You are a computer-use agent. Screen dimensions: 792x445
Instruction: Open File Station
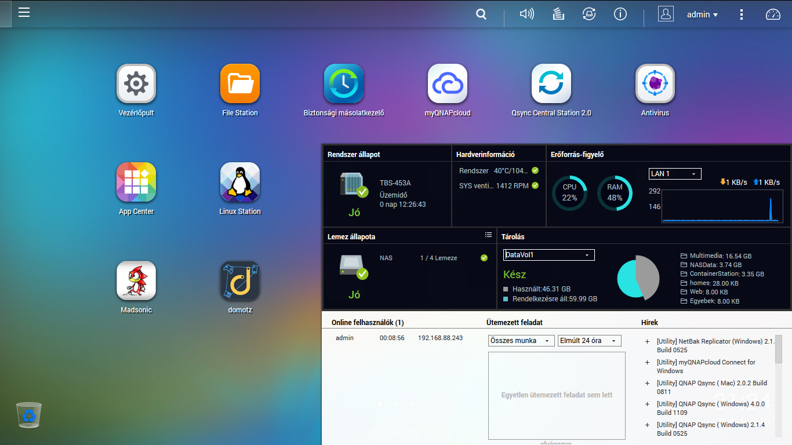239,83
